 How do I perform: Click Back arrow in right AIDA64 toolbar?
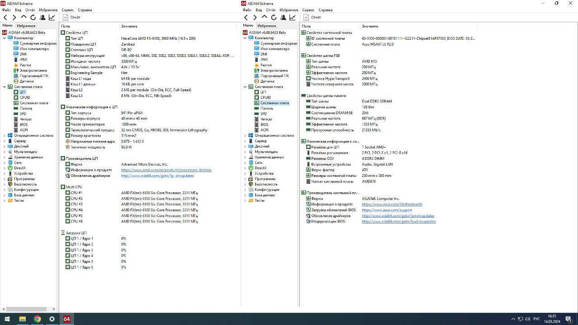(246, 18)
